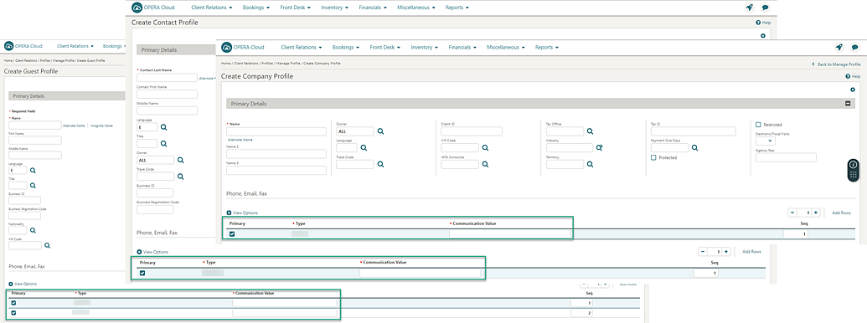Increase row count in Contact Profile window
The image size is (867, 323).
point(726,251)
